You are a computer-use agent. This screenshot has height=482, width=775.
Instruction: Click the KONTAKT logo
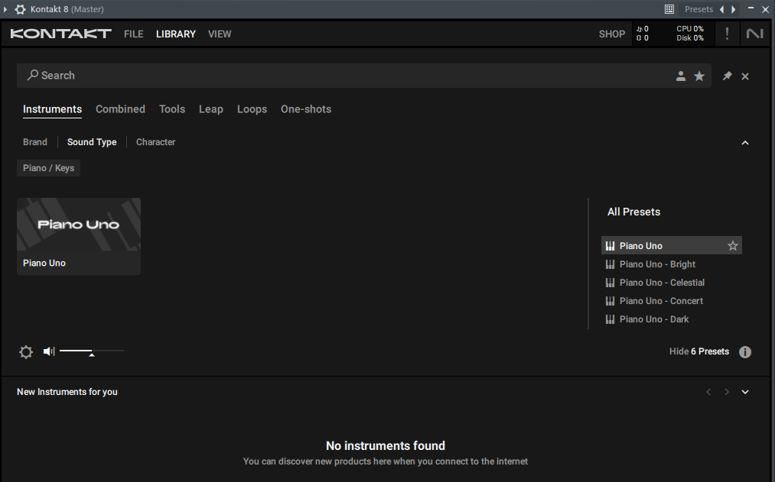pyautogui.click(x=60, y=34)
